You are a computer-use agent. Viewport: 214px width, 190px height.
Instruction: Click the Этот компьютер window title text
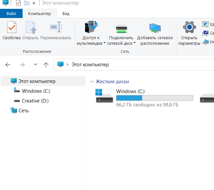[60, 3]
